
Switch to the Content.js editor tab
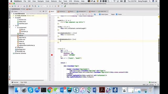(62, 11)
